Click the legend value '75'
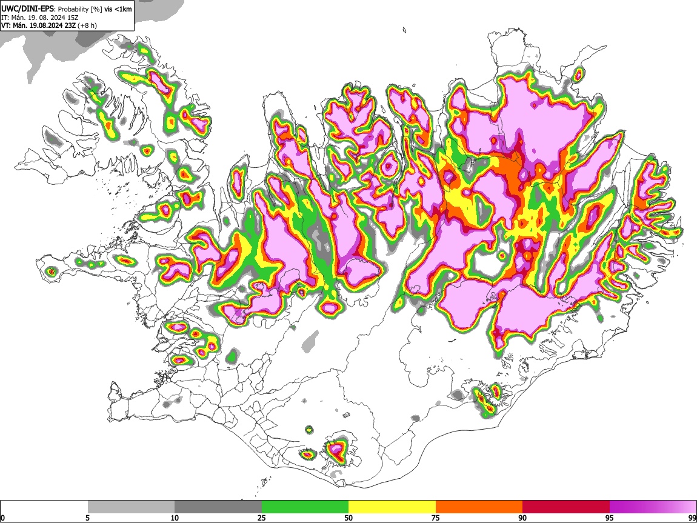Viewport: 697px width, 523px height. point(436,518)
